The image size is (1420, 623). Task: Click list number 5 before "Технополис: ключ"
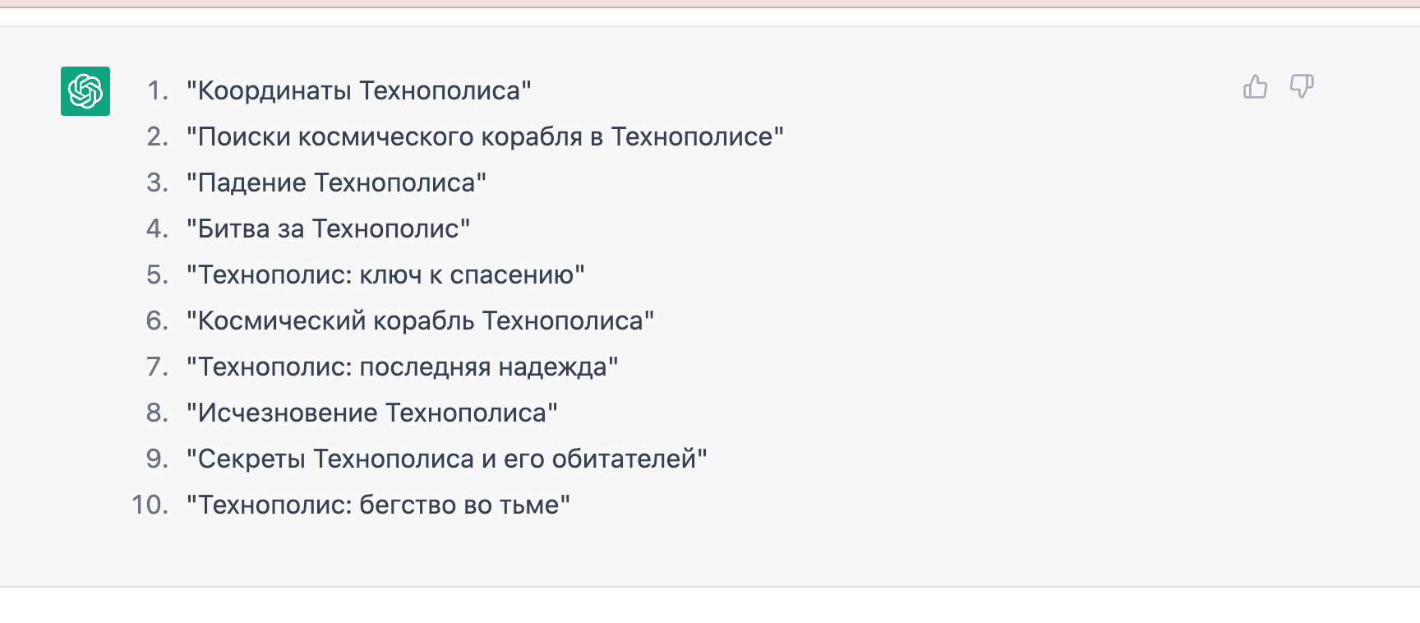157,275
